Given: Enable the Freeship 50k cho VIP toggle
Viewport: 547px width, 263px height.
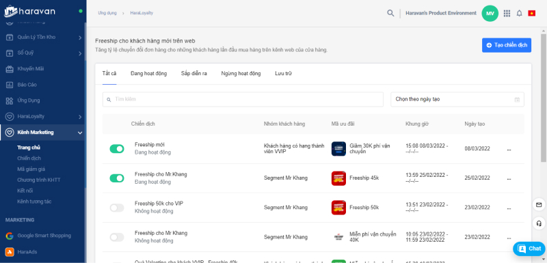Looking at the screenshot, I should (x=117, y=208).
